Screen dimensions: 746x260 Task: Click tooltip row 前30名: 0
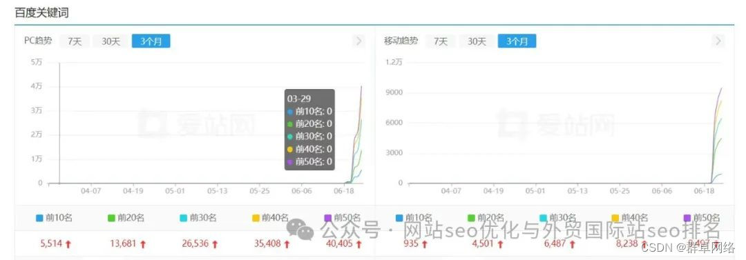309,136
